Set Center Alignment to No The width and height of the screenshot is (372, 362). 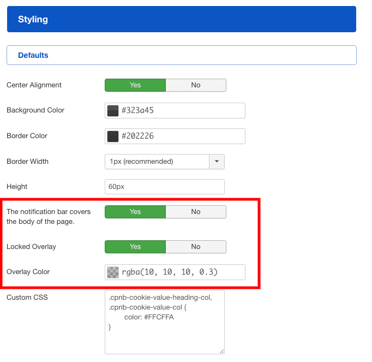pyautogui.click(x=195, y=85)
